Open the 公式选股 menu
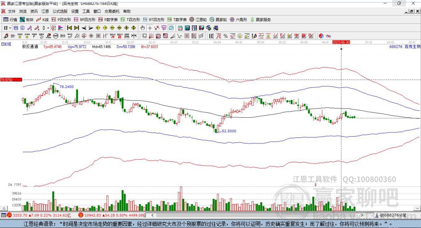 pyautogui.click(x=60, y=11)
